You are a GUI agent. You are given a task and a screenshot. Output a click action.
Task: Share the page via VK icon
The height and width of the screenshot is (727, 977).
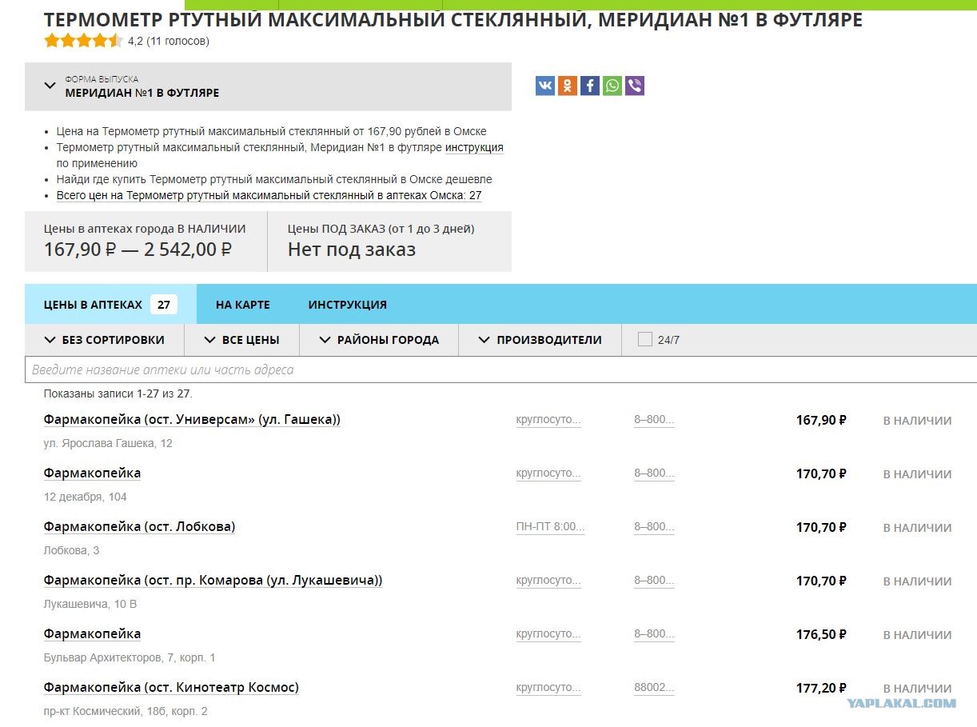coord(545,86)
